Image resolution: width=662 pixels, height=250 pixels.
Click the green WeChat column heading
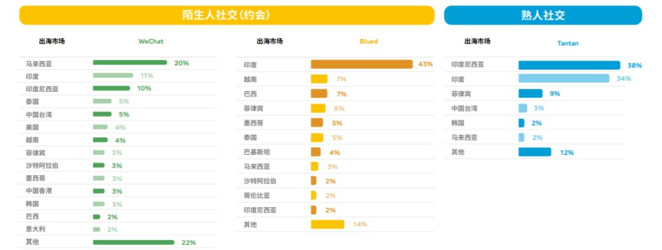pyautogui.click(x=151, y=42)
